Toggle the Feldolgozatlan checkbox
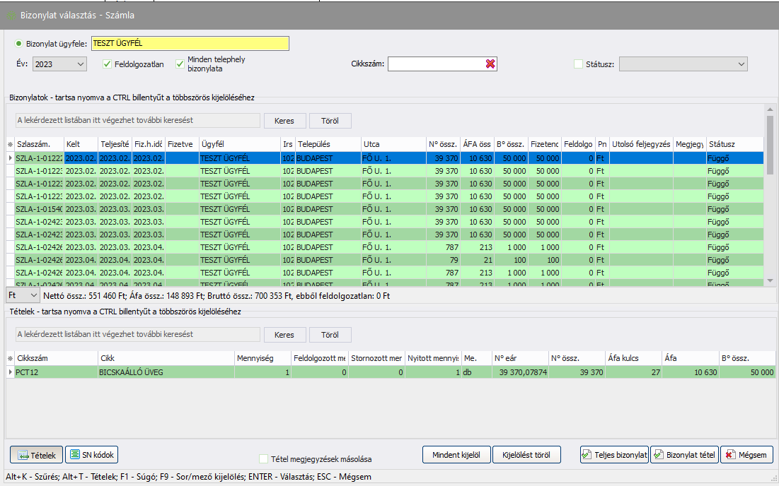Viewport: 779px width, 486px height. (x=108, y=64)
